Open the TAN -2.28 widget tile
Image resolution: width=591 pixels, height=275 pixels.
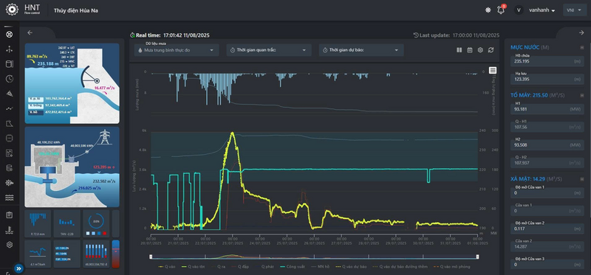(x=66, y=223)
